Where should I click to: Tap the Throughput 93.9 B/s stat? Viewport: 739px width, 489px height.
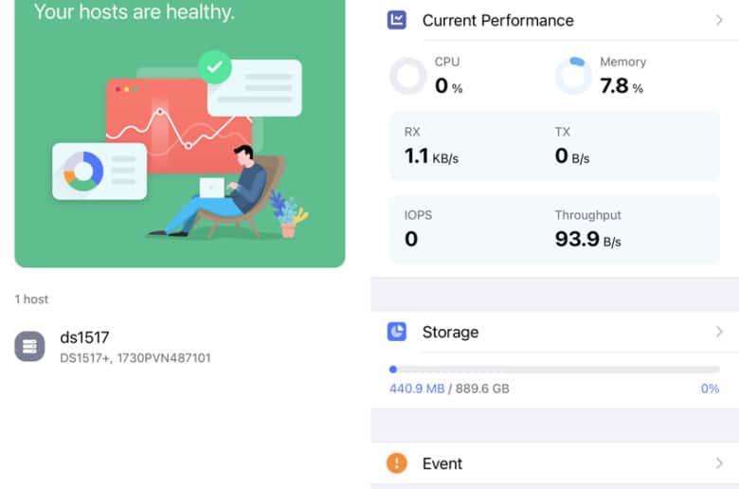click(x=588, y=229)
